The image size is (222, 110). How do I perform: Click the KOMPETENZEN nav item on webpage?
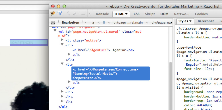pyautogui.click(x=29, y=43)
